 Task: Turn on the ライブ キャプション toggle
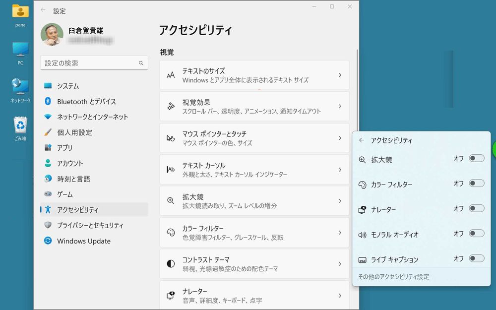[476, 258]
